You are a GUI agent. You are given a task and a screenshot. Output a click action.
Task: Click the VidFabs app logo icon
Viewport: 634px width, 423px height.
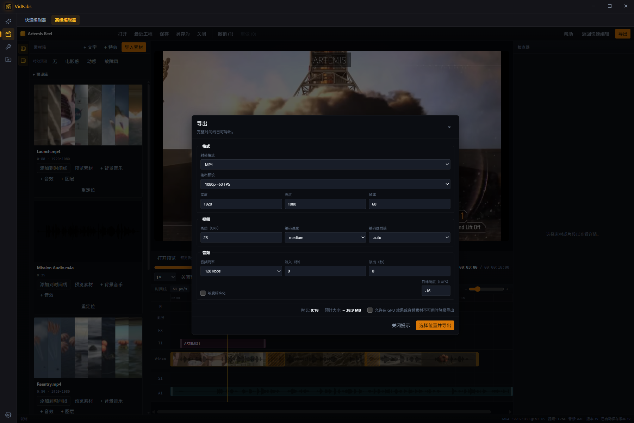pos(8,6)
